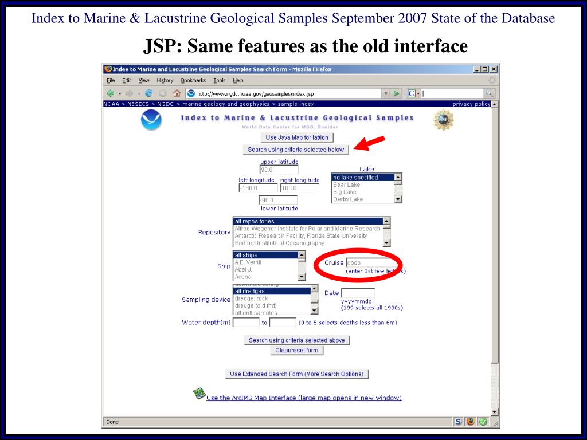Click the Ship list down arrow

(302, 277)
